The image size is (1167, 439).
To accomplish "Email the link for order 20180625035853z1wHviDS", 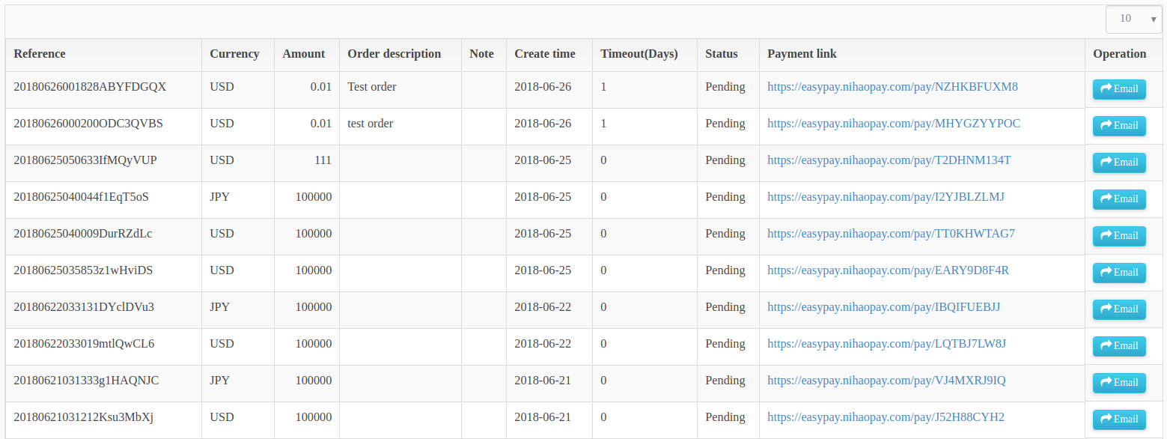I will click(1119, 273).
